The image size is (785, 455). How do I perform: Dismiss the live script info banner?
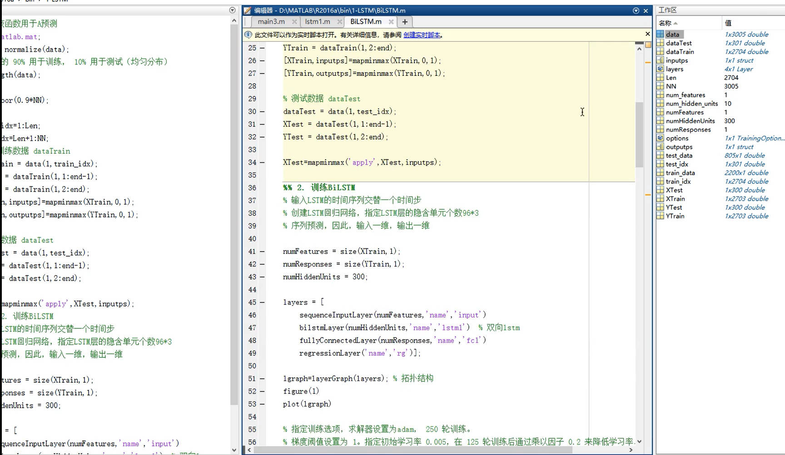coord(648,34)
